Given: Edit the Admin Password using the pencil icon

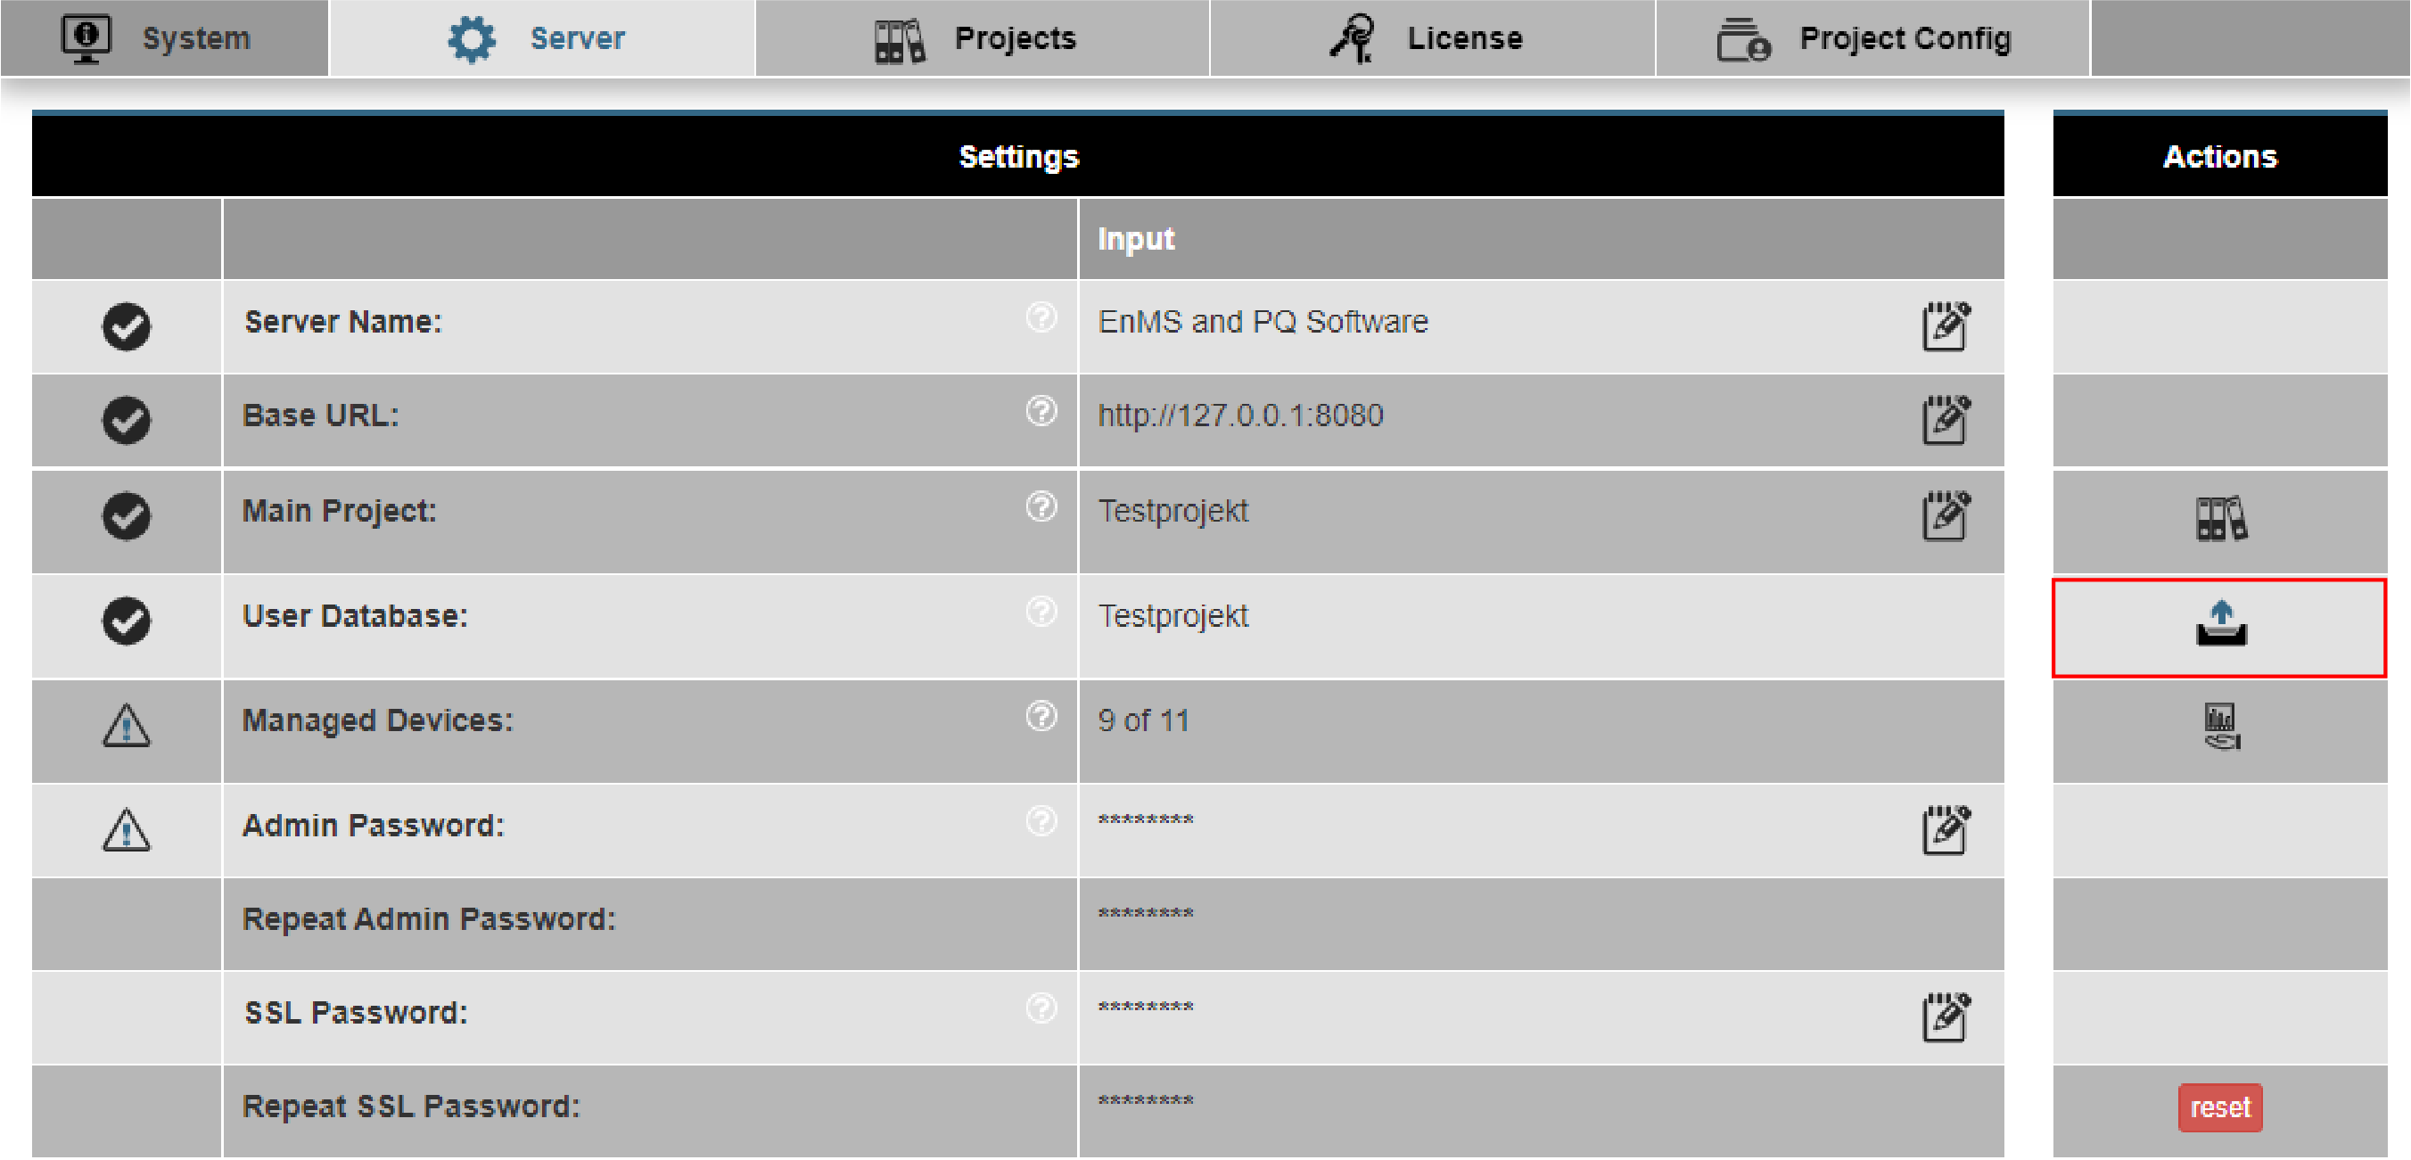Looking at the screenshot, I should [1944, 827].
